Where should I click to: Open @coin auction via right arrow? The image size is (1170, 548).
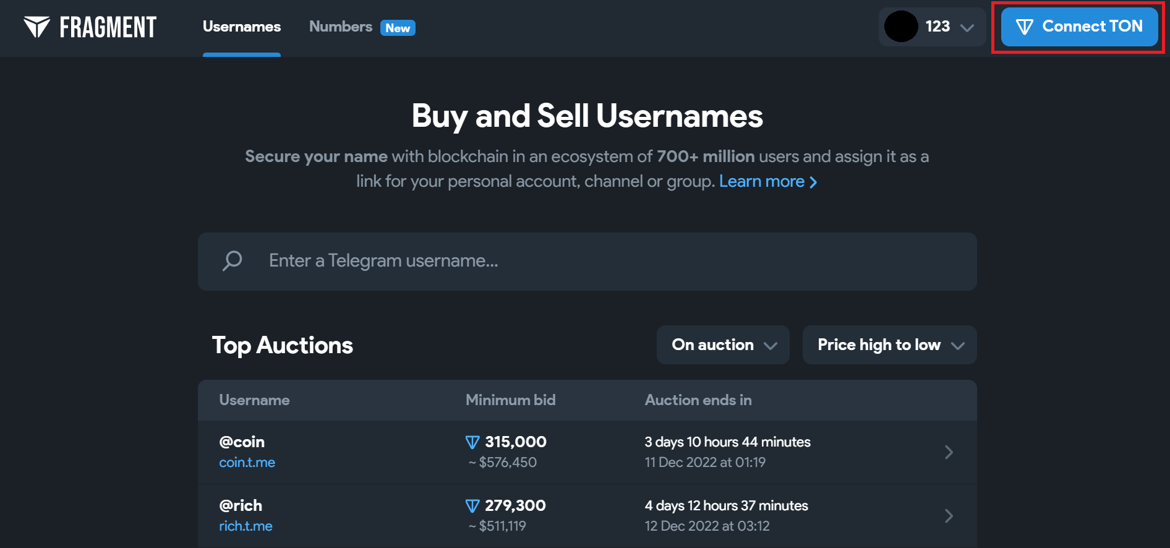pos(949,452)
